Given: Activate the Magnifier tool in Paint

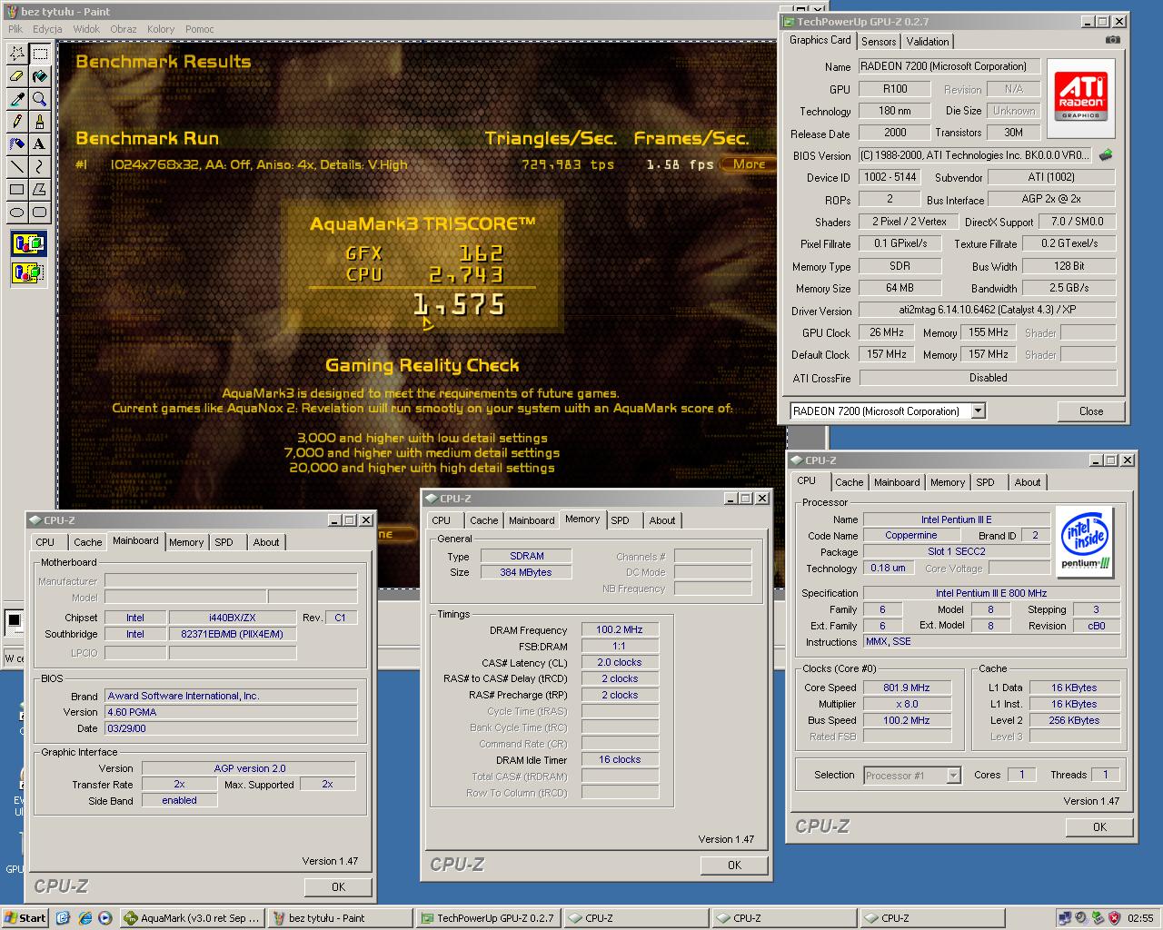Looking at the screenshot, I should coord(39,99).
